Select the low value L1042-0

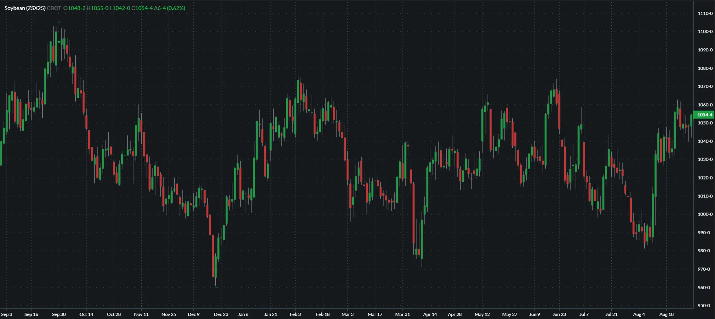click(x=120, y=8)
